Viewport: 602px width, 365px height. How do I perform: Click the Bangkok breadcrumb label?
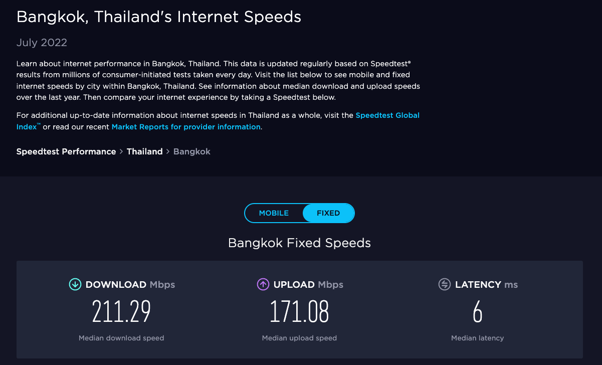click(x=191, y=151)
